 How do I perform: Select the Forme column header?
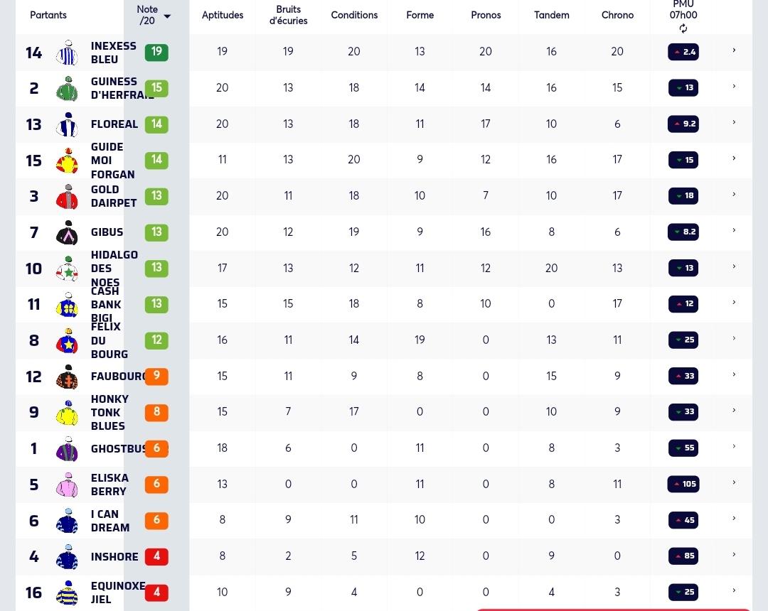420,15
